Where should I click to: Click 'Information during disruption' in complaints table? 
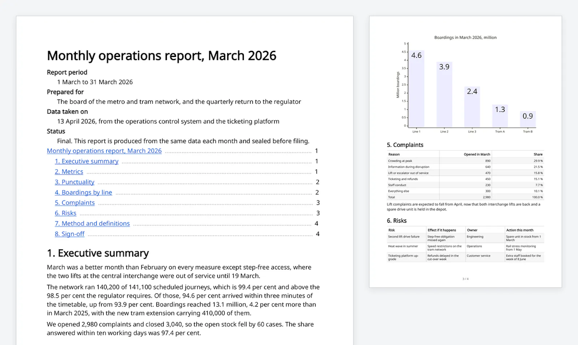tap(409, 167)
